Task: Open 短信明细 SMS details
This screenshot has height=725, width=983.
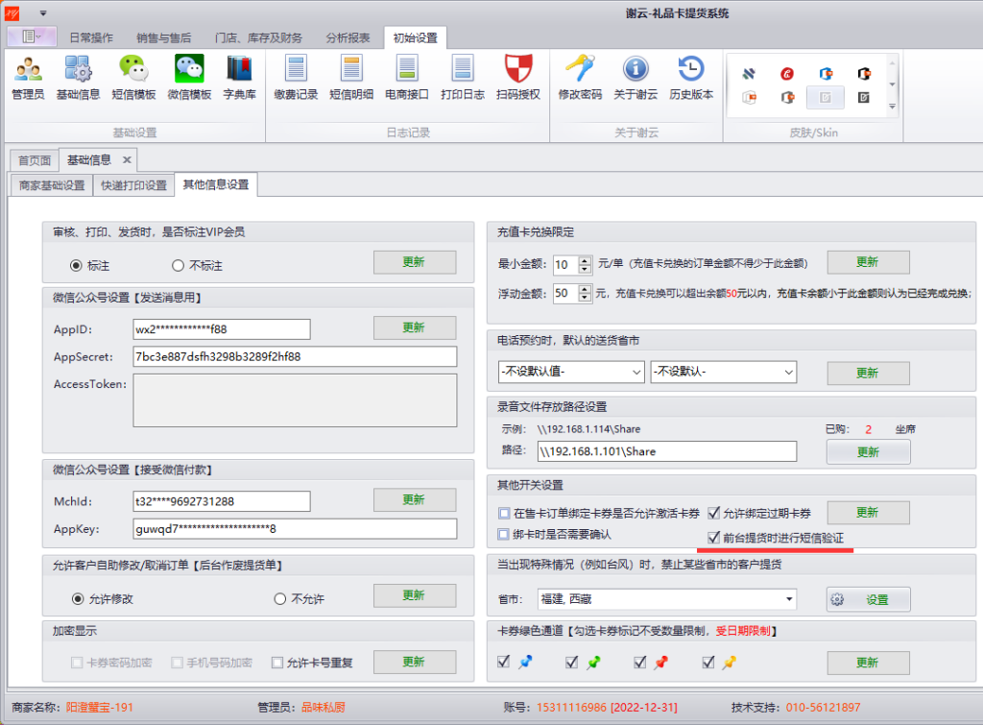Action: pyautogui.click(x=351, y=78)
